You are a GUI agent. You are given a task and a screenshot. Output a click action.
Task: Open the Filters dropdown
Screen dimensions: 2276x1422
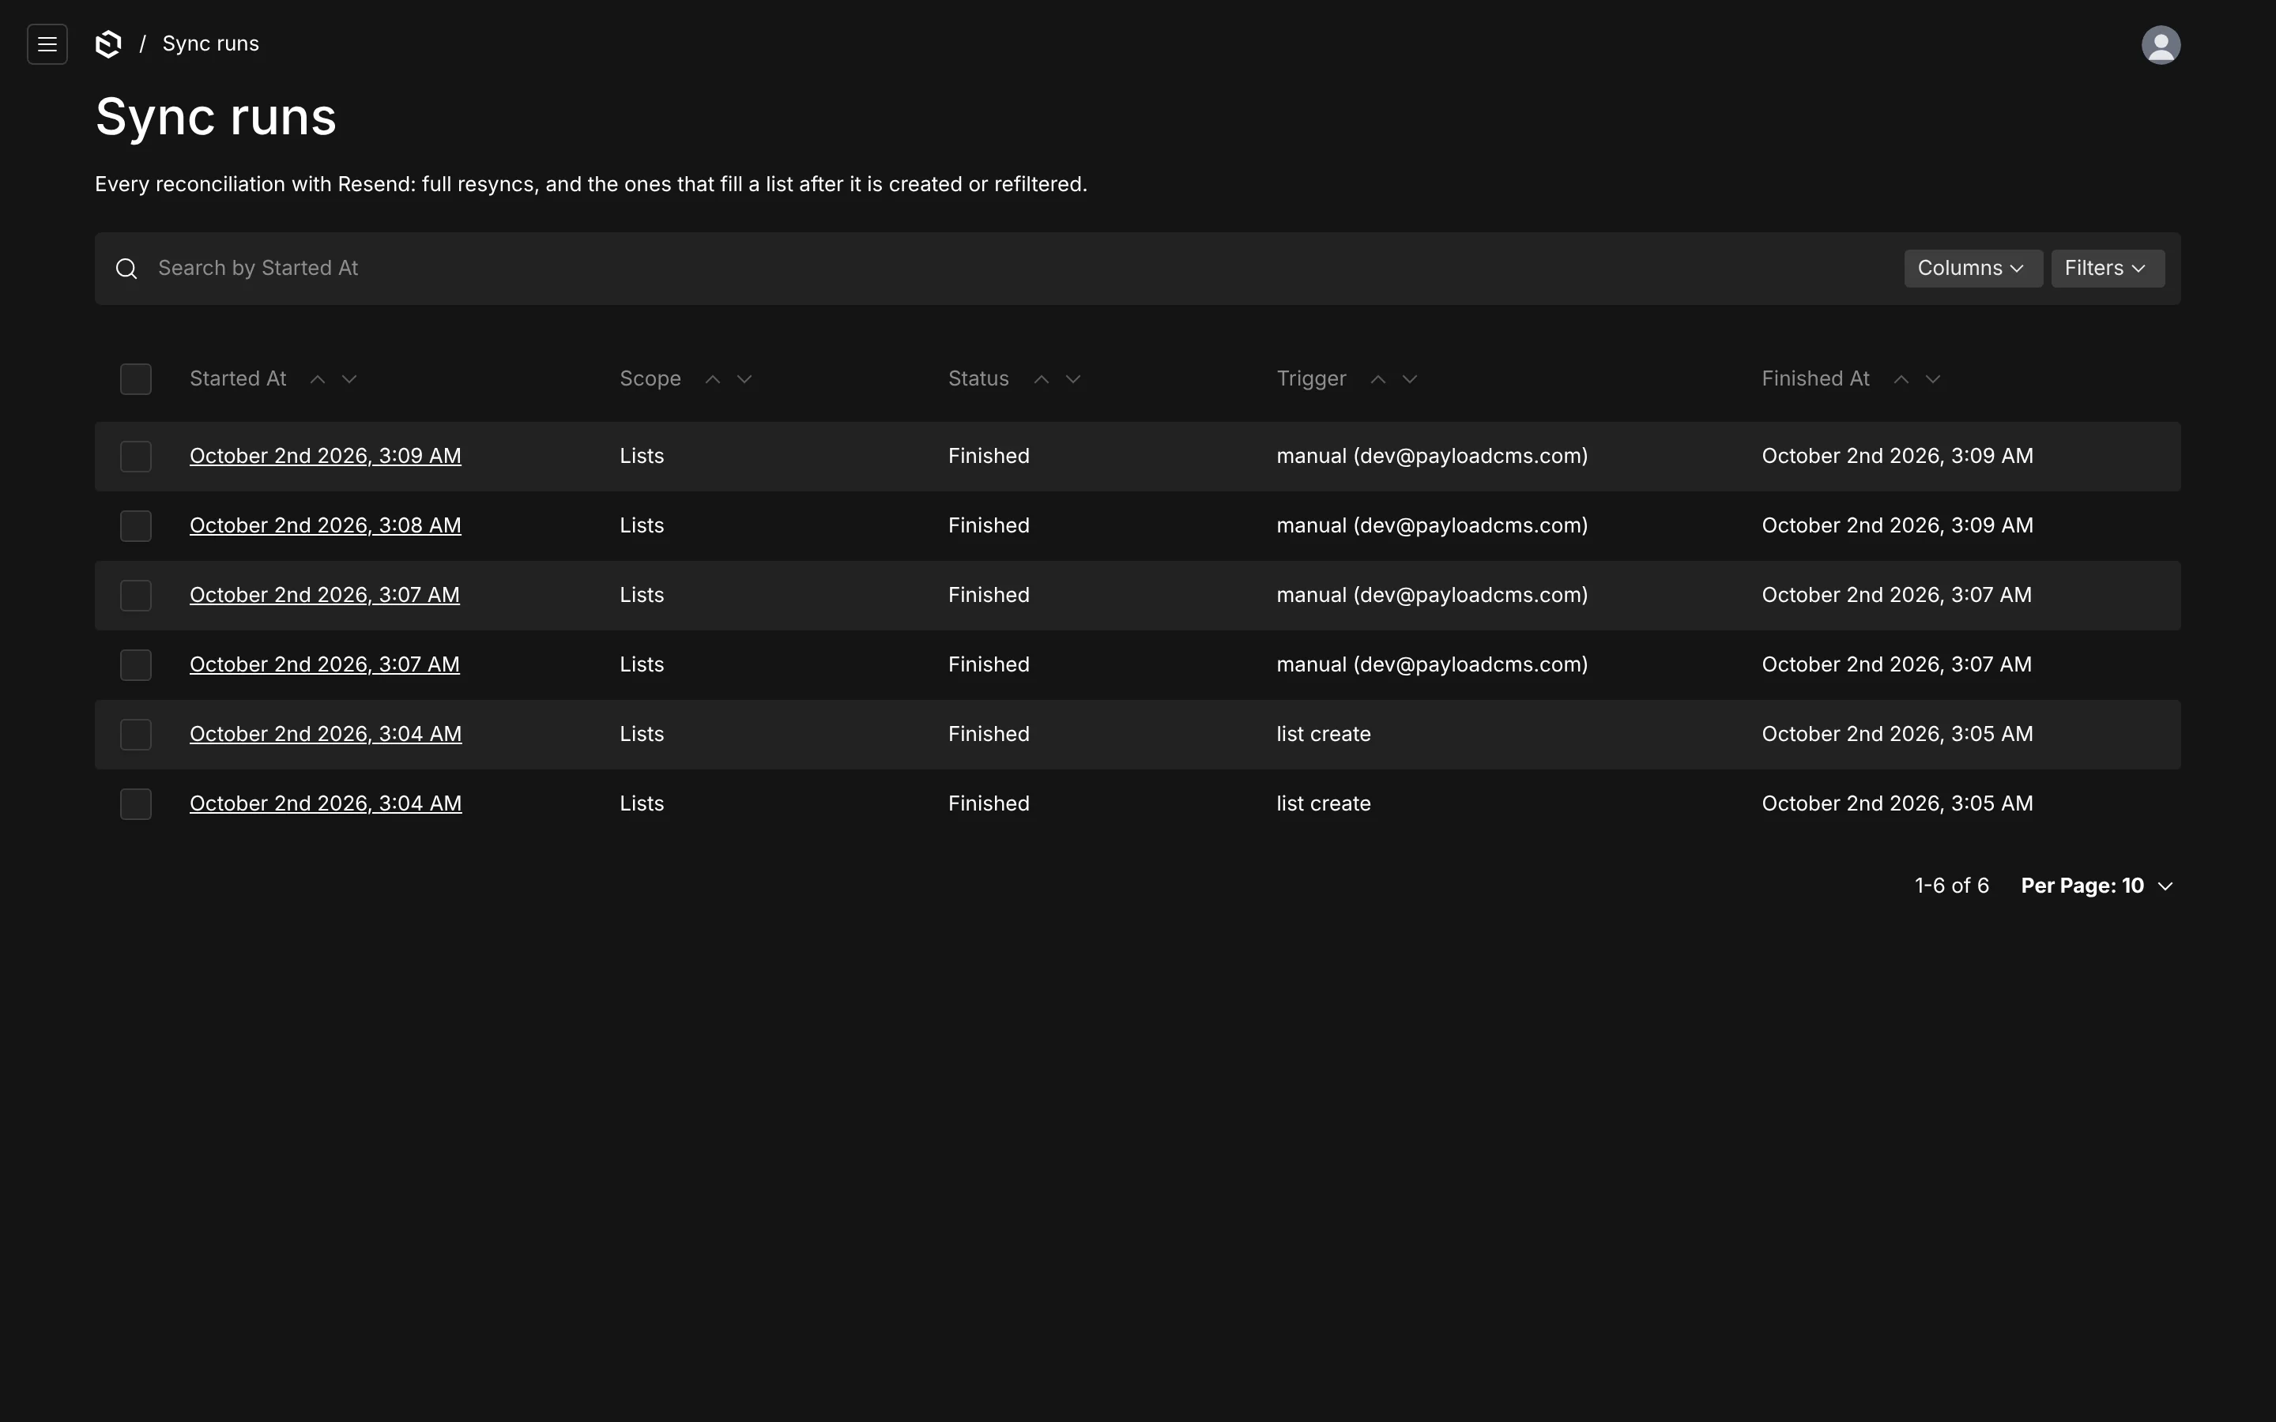(x=2107, y=269)
